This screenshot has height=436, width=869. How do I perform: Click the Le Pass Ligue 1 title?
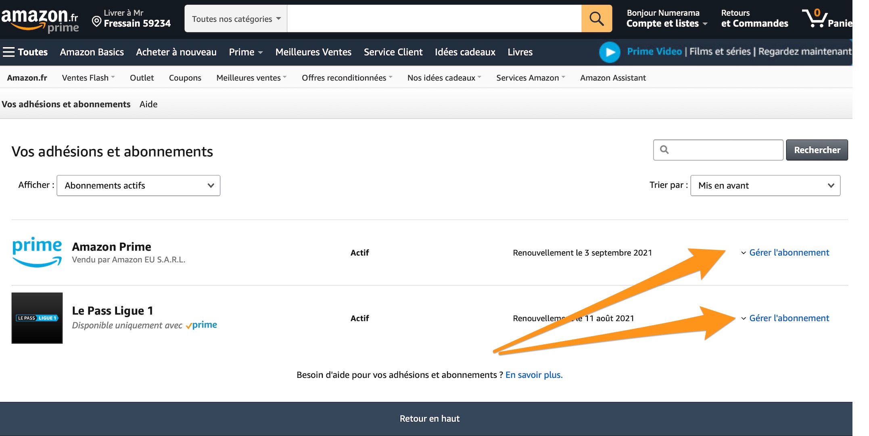point(113,310)
